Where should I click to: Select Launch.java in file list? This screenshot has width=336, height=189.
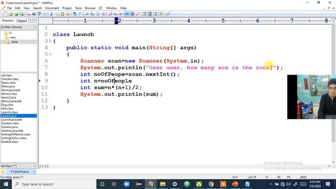tap(8, 116)
